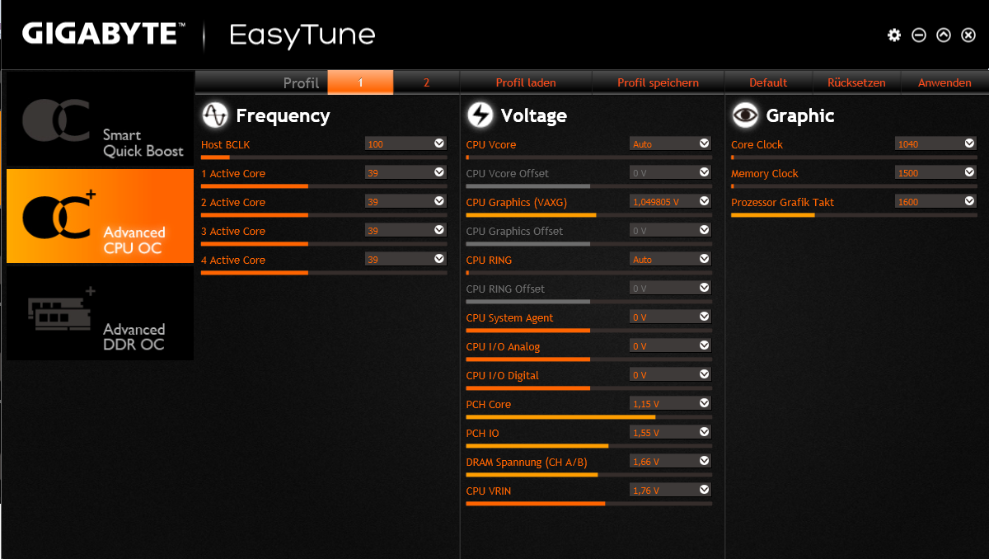This screenshot has height=559, width=989.
Task: Select Advanced CPU OC panel
Action: point(100,217)
